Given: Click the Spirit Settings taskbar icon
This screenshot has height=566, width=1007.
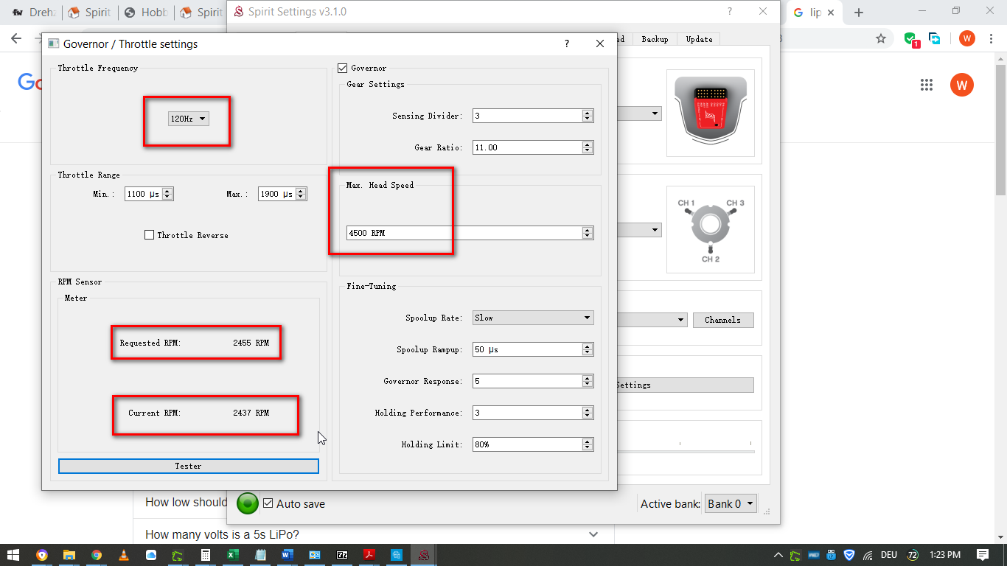Looking at the screenshot, I should tap(424, 555).
